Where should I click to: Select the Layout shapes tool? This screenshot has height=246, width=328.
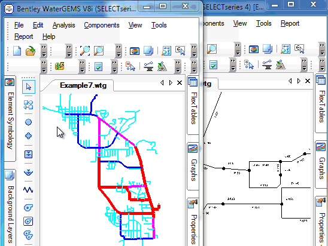[28, 104]
